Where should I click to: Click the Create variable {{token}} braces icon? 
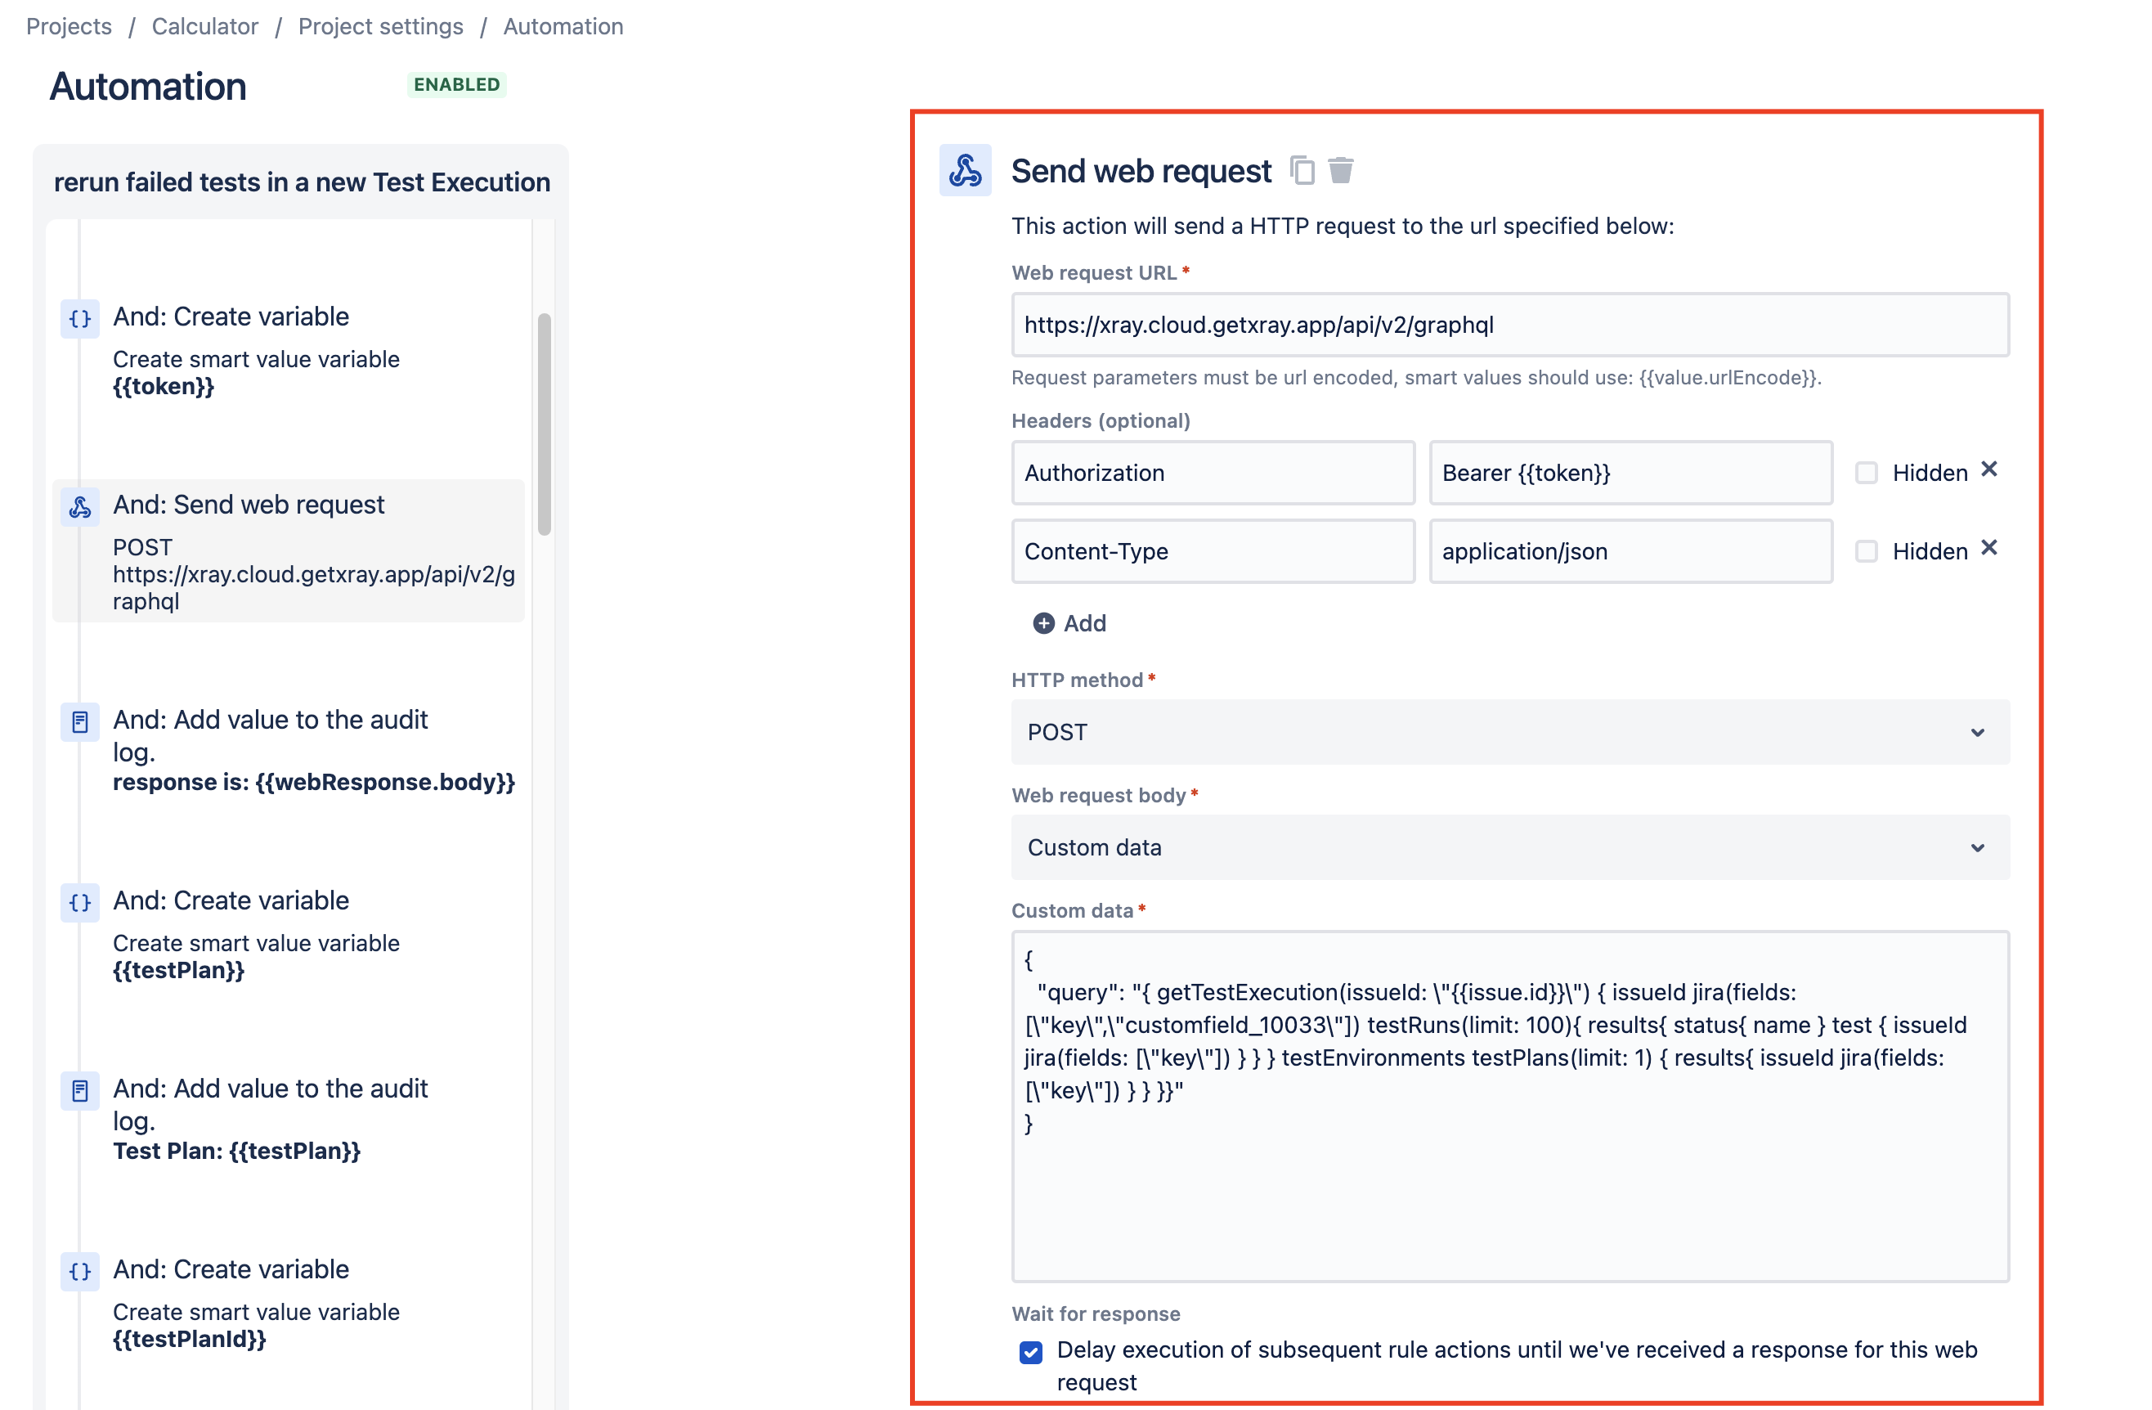79,318
